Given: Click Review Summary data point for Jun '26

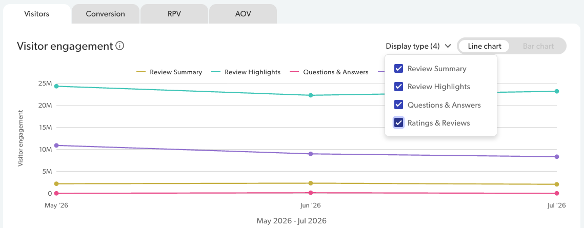Looking at the screenshot, I should pos(311,183).
